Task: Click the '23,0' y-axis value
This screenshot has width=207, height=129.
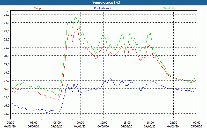Action: [x=7, y=31]
